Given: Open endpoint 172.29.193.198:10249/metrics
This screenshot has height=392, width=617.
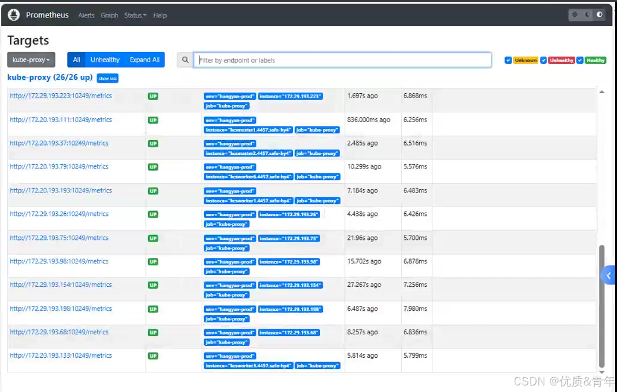Looking at the screenshot, I should [x=61, y=309].
